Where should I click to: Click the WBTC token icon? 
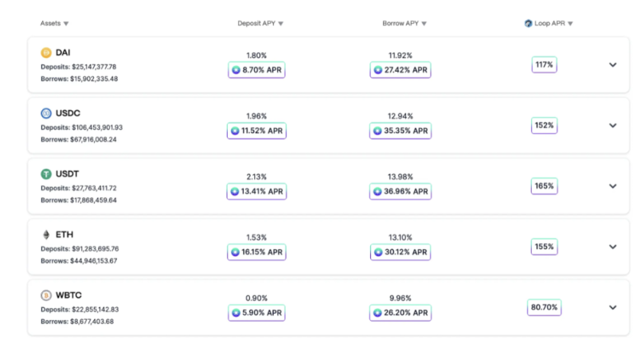(x=46, y=294)
